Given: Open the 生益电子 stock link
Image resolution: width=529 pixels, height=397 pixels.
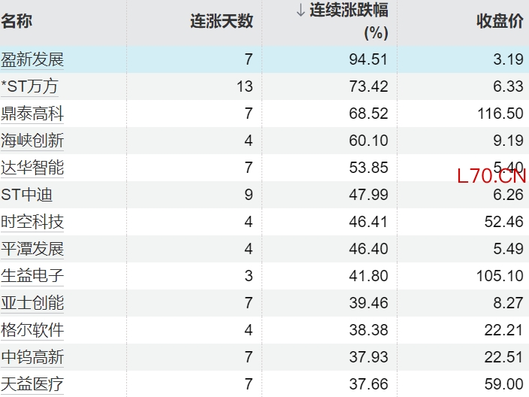Looking at the screenshot, I should click(32, 276).
